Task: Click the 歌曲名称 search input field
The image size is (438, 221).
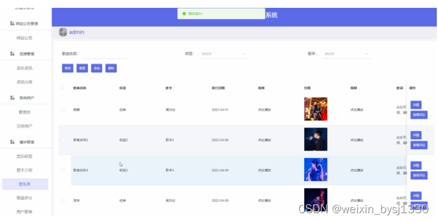Action: pyautogui.click(x=105, y=54)
